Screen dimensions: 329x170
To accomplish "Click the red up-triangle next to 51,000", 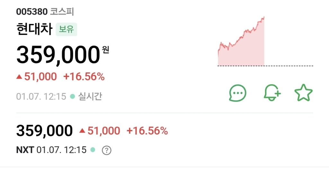I will (x=19, y=77).
